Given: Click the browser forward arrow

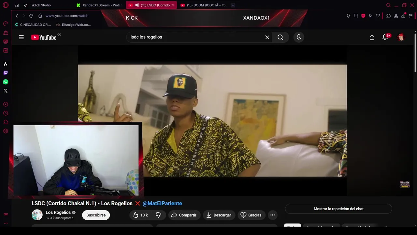Looking at the screenshot, I should (23, 16).
